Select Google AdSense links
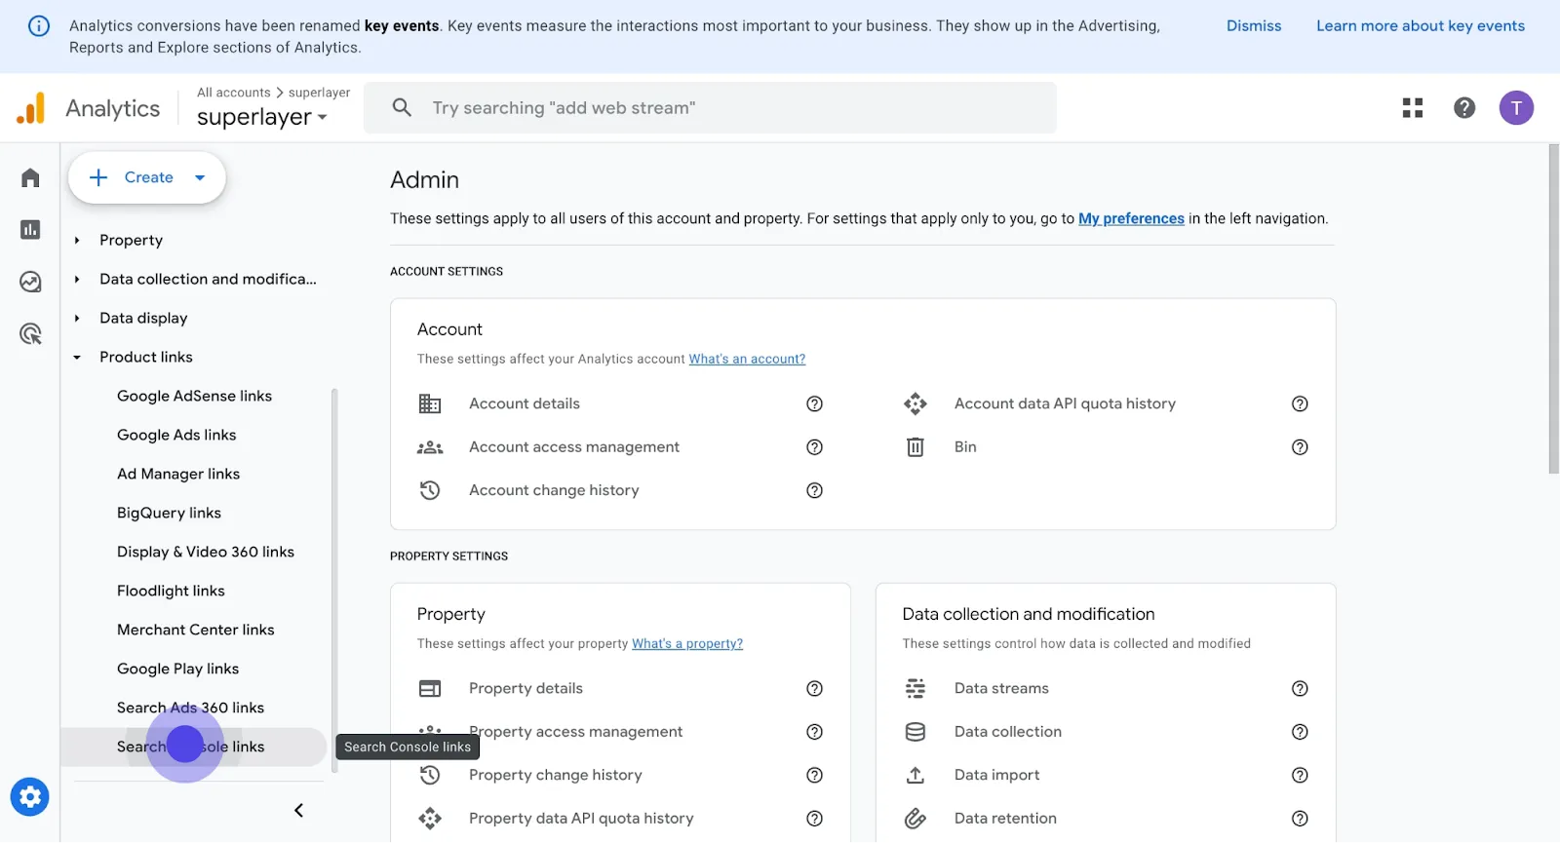 (194, 397)
